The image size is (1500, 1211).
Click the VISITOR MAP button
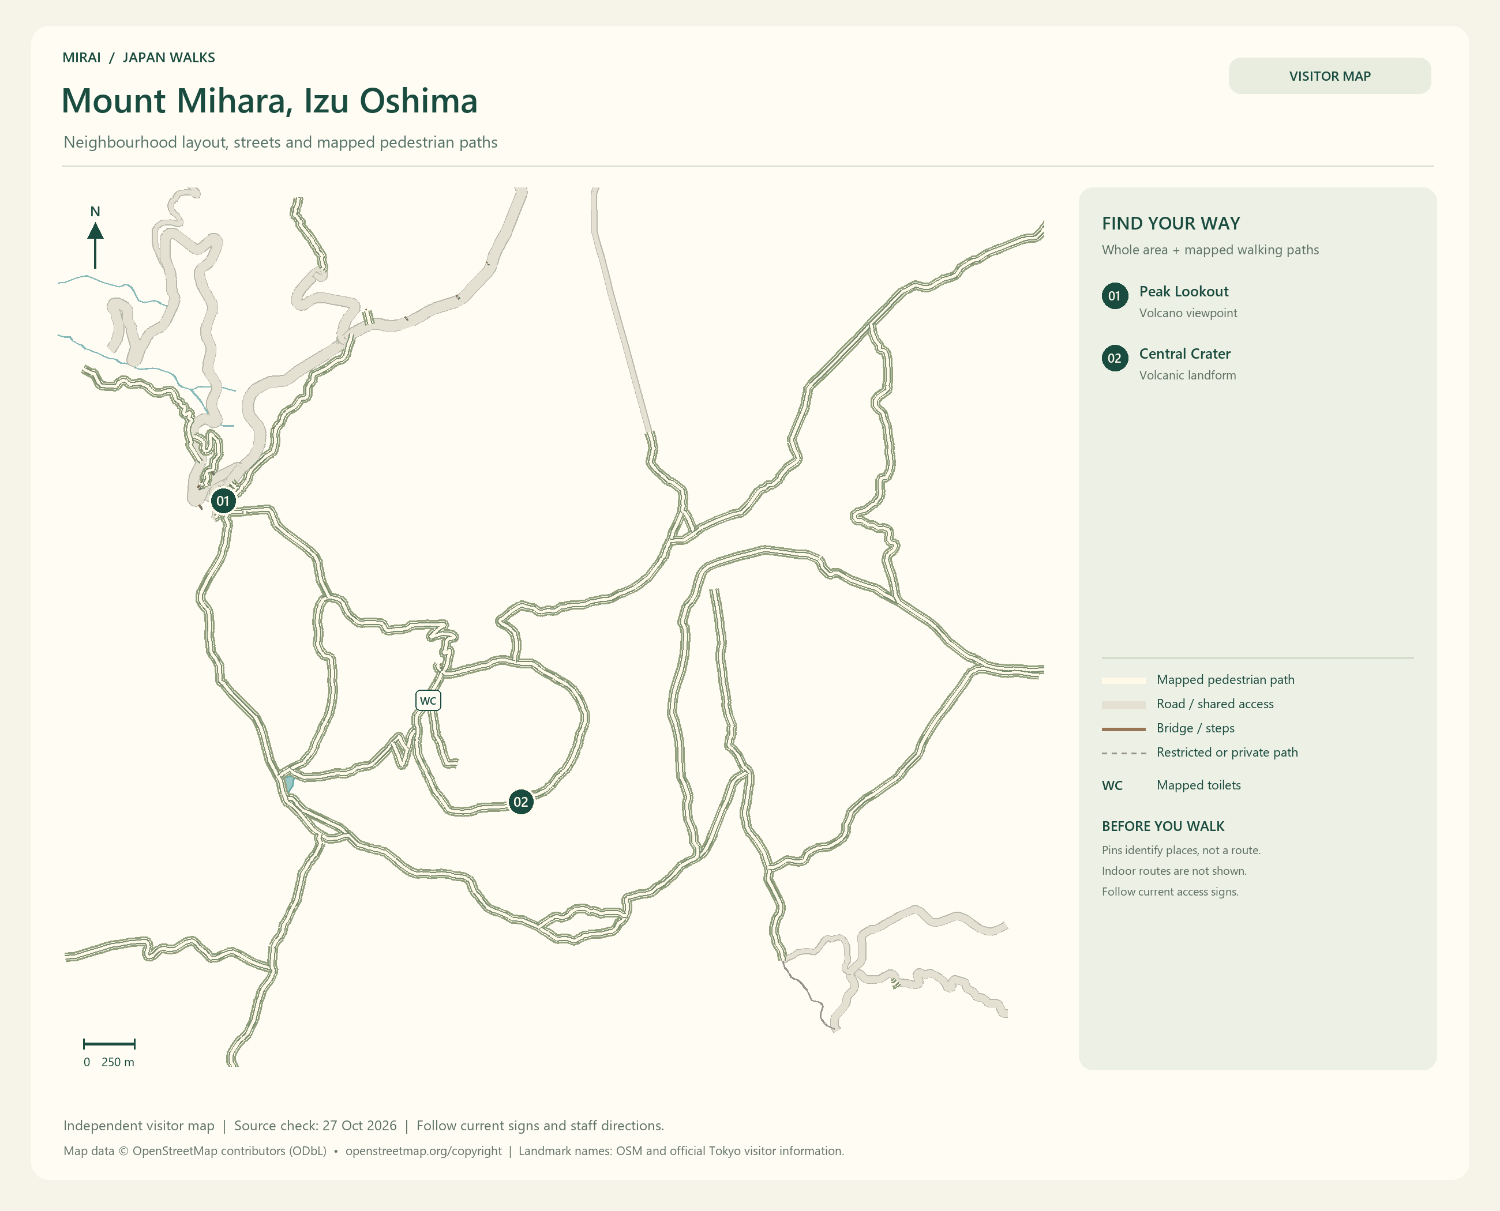(x=1330, y=76)
